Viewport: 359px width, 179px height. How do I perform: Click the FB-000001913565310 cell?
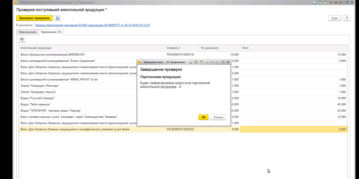click(x=182, y=55)
